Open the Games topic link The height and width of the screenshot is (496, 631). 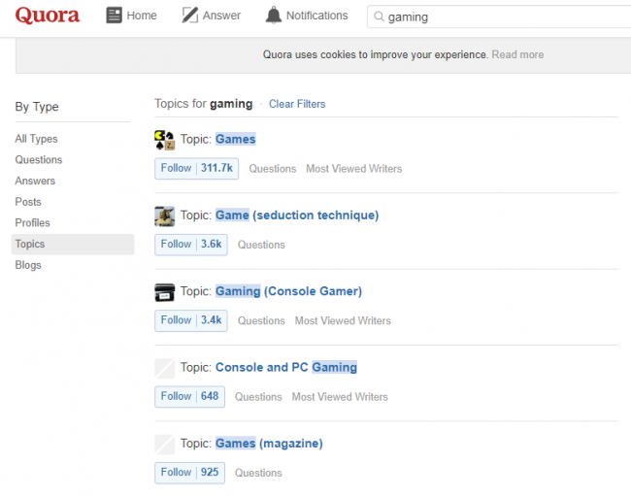pyautogui.click(x=236, y=139)
